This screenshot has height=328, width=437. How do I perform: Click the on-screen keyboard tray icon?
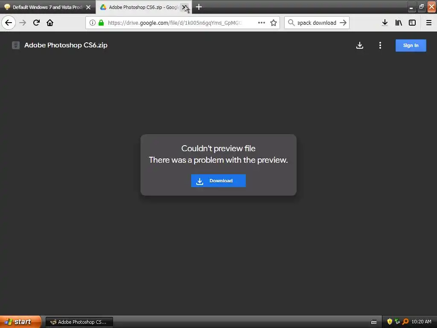374,322
